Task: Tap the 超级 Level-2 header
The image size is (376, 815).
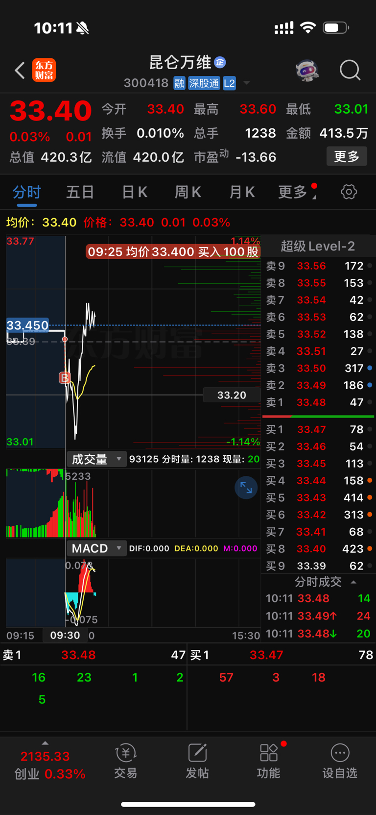Action: click(x=318, y=246)
